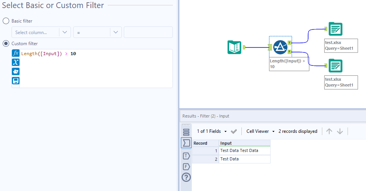Viewport: 366px width, 191px height.
Task: Select record number 1 row header
Action: (x=205, y=151)
